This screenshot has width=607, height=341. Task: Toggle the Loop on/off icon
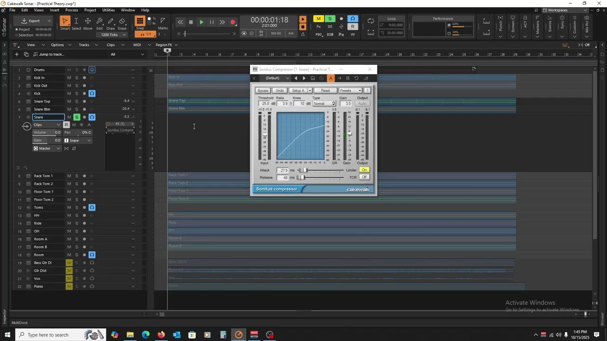click(x=371, y=21)
